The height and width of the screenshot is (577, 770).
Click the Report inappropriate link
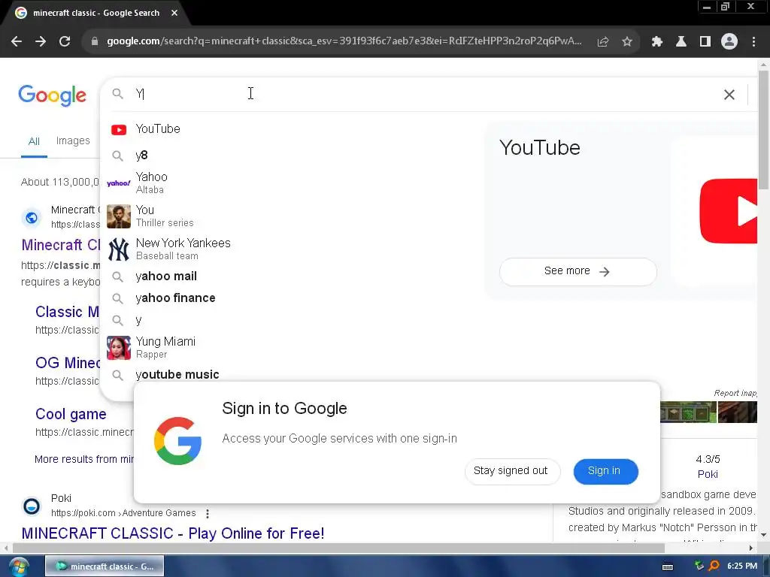[x=735, y=393]
